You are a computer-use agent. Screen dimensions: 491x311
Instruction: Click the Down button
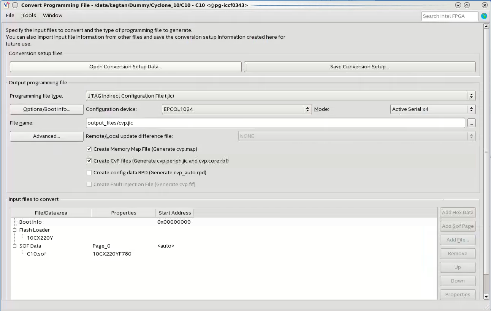(458, 281)
